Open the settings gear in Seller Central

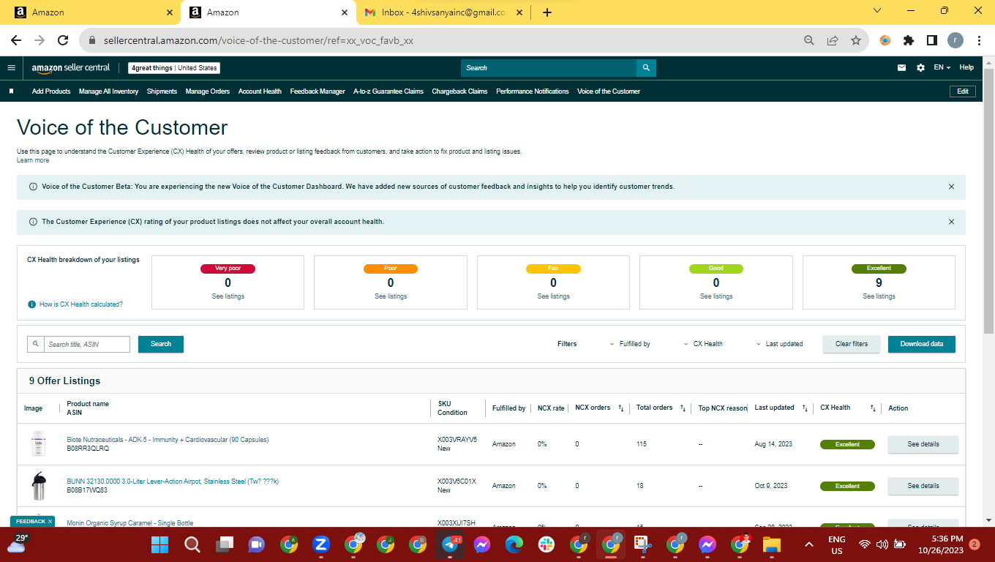coord(920,67)
